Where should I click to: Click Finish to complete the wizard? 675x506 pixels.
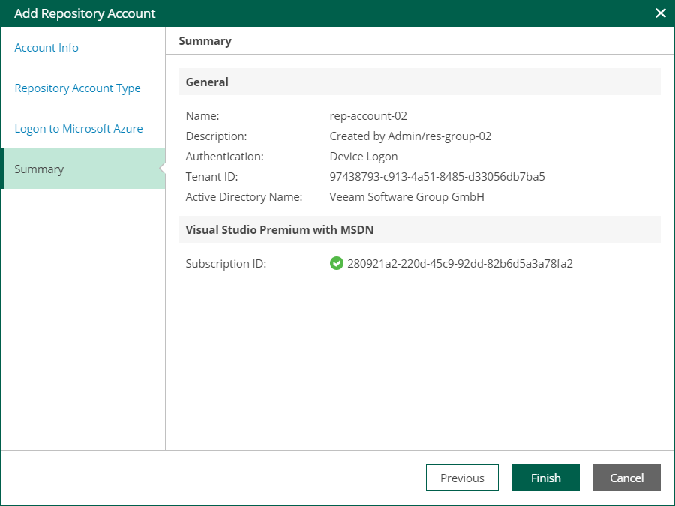545,478
